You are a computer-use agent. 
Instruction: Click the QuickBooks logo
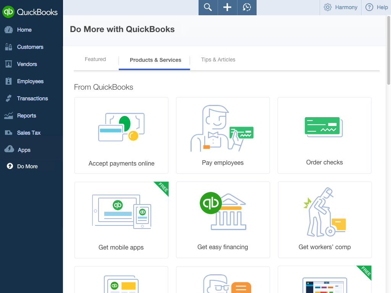coord(30,12)
